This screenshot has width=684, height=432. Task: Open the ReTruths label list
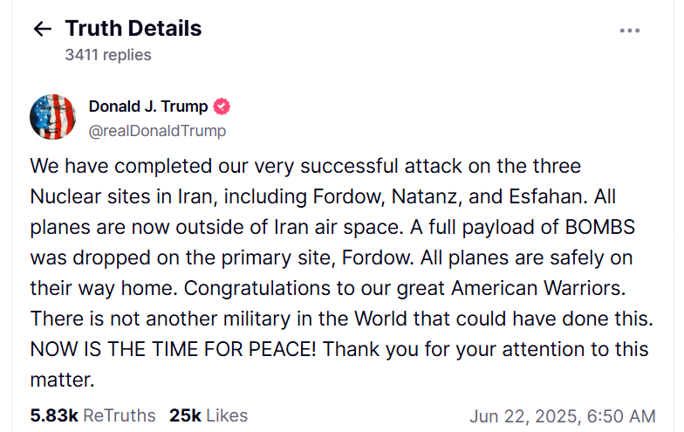point(119,415)
